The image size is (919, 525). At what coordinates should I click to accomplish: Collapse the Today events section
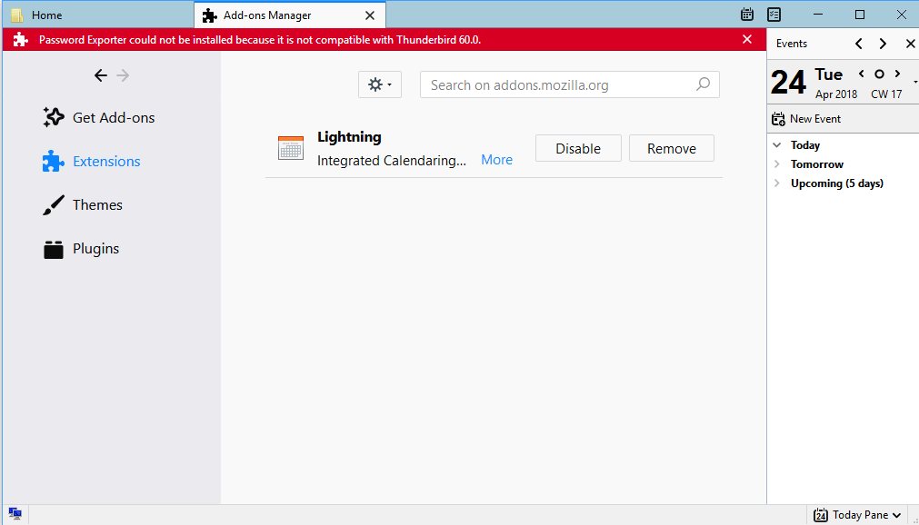[x=777, y=144]
